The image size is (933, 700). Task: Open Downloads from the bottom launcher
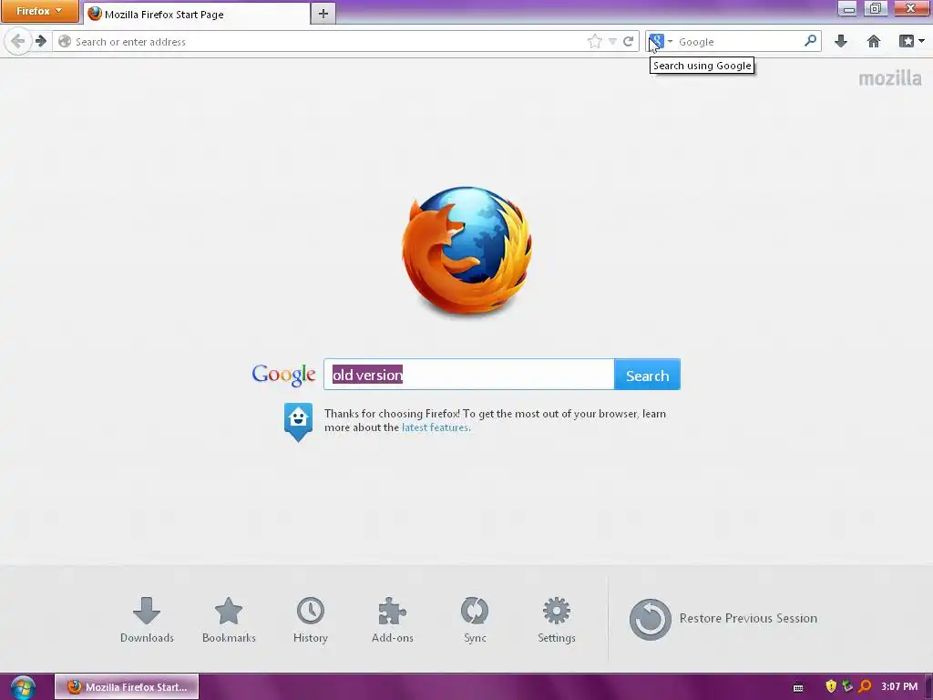147,620
